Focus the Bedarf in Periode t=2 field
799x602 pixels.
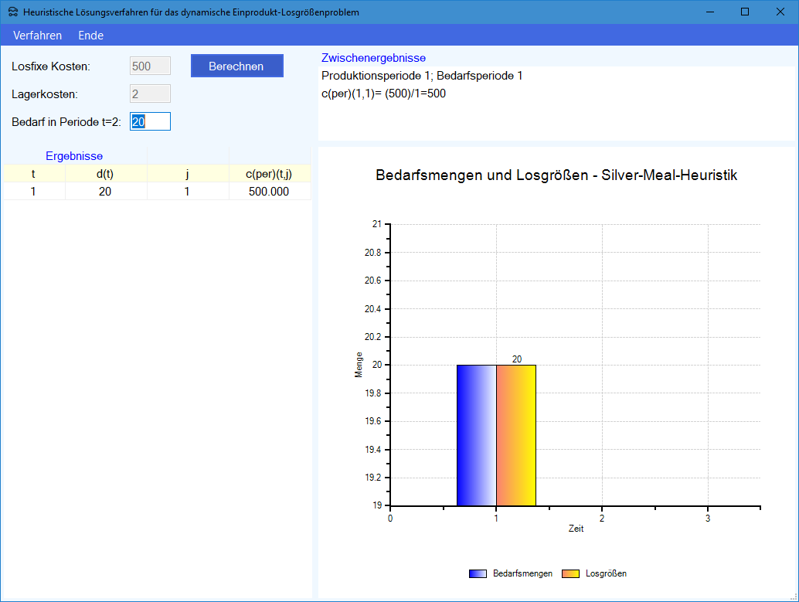(150, 121)
